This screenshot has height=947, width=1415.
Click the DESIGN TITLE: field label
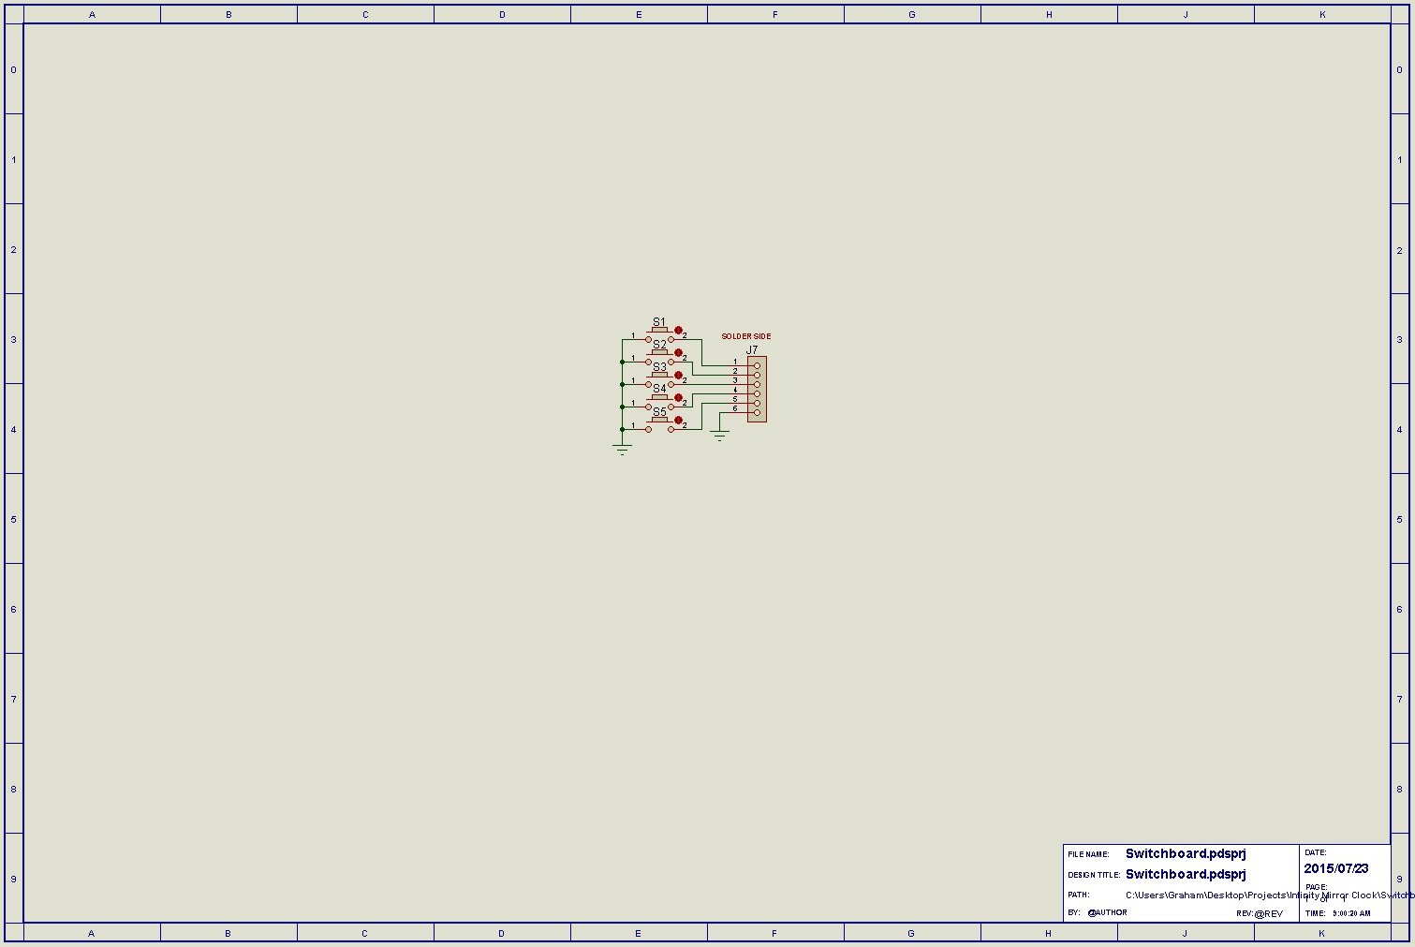1094,875
